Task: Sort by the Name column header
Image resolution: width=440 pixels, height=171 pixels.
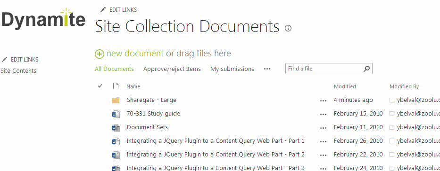Action: (x=133, y=86)
